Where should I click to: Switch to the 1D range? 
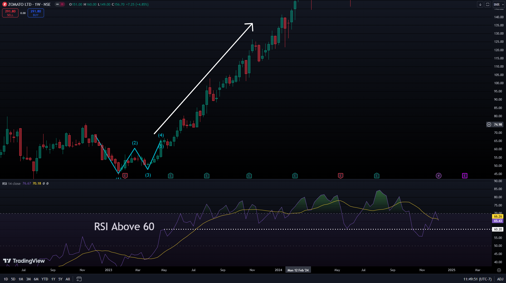[x=5, y=279]
